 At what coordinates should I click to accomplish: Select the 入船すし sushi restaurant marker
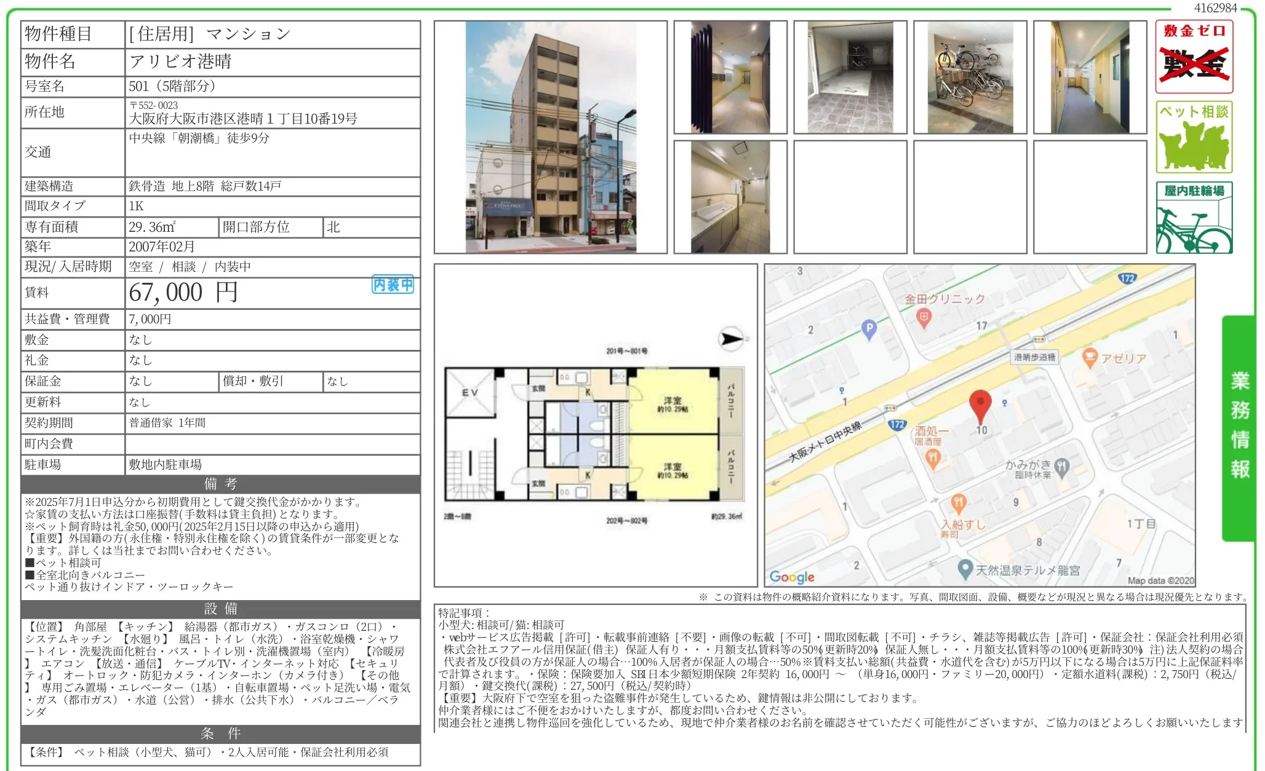[958, 504]
